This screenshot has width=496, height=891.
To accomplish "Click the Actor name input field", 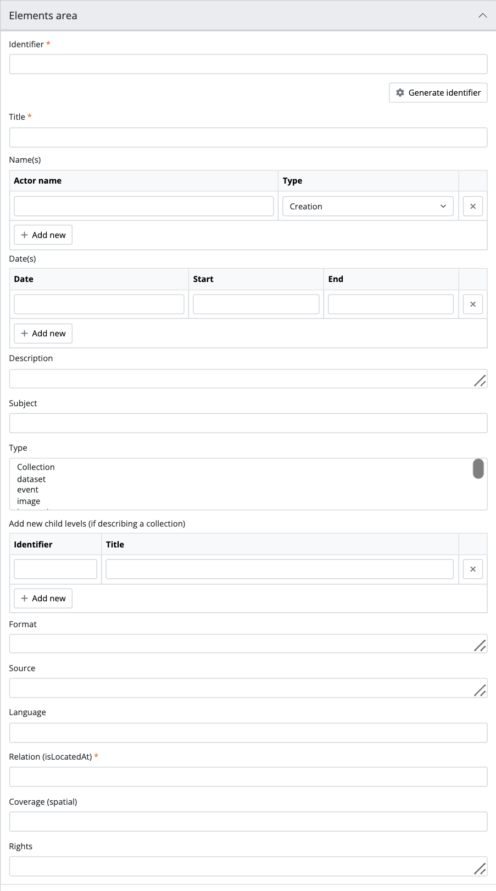I will [x=143, y=206].
